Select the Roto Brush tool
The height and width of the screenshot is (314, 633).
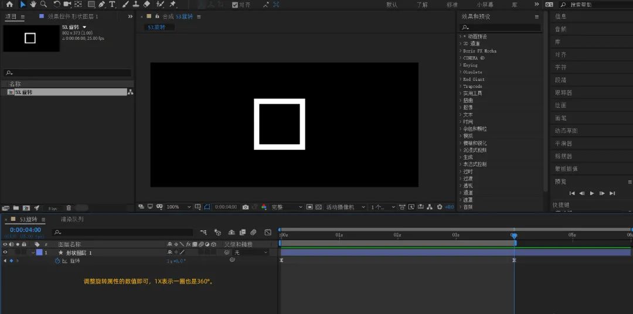tap(160, 5)
